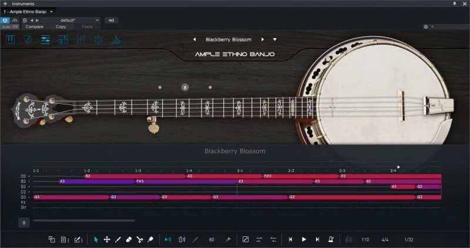The image size is (470, 248).
Task: Open the bar chart panel icon
Action: click(x=116, y=39)
